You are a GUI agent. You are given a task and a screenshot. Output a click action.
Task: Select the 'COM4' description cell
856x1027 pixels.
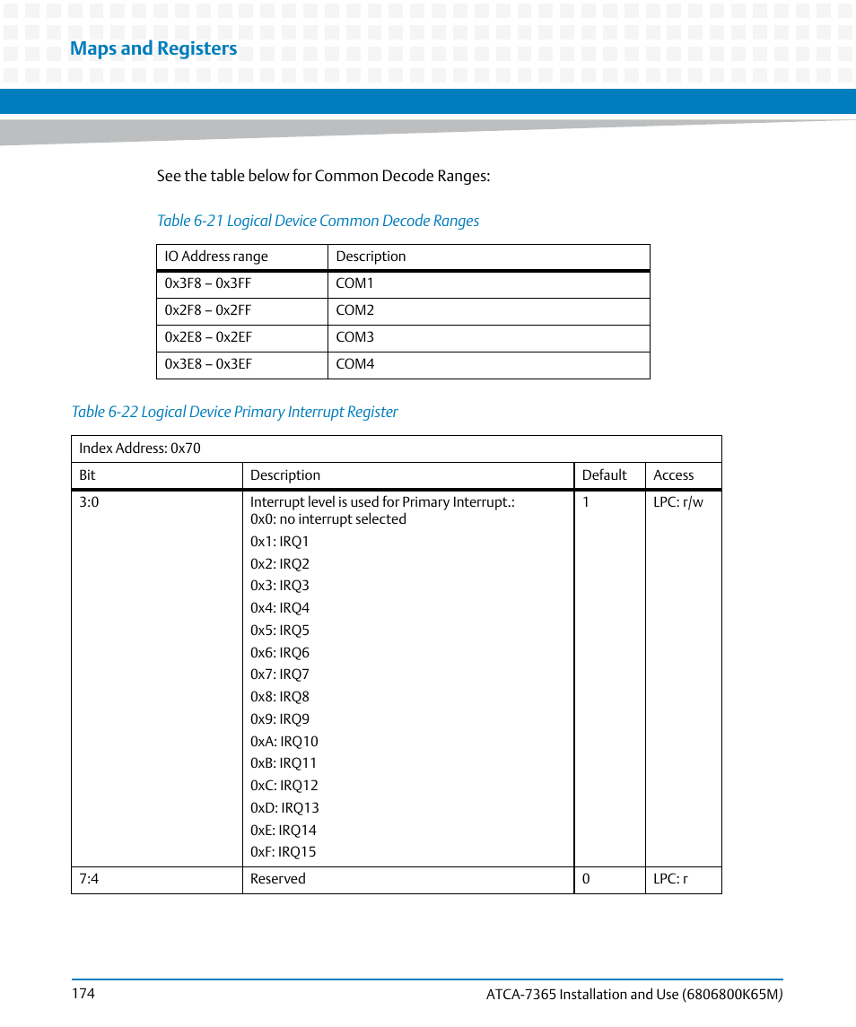488,365
